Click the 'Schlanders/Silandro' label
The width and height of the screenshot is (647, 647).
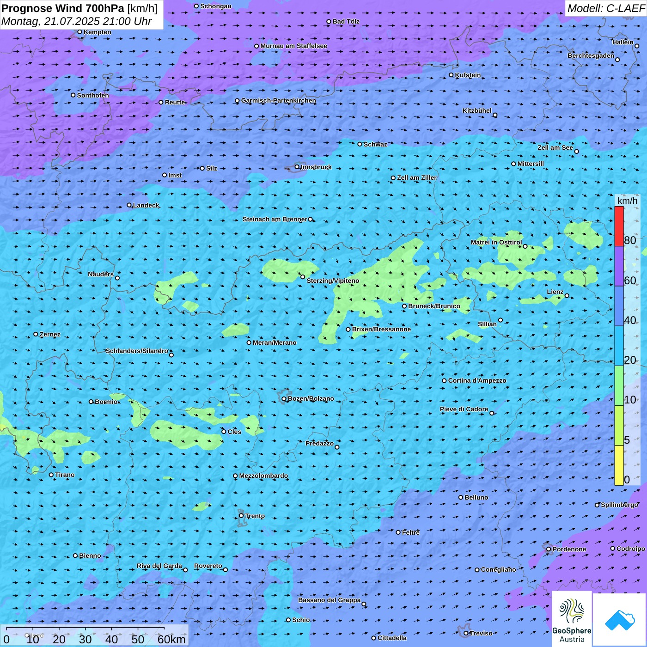tap(137, 351)
